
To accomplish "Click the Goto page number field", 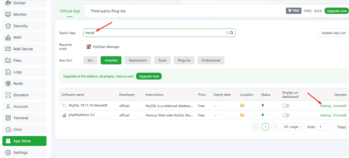I will click(325, 127).
